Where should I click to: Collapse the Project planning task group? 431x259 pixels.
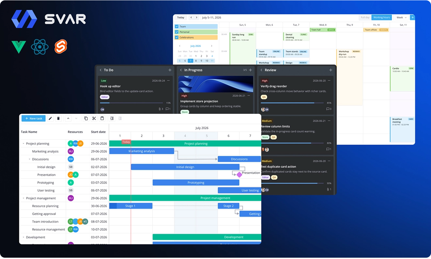(x=24, y=144)
